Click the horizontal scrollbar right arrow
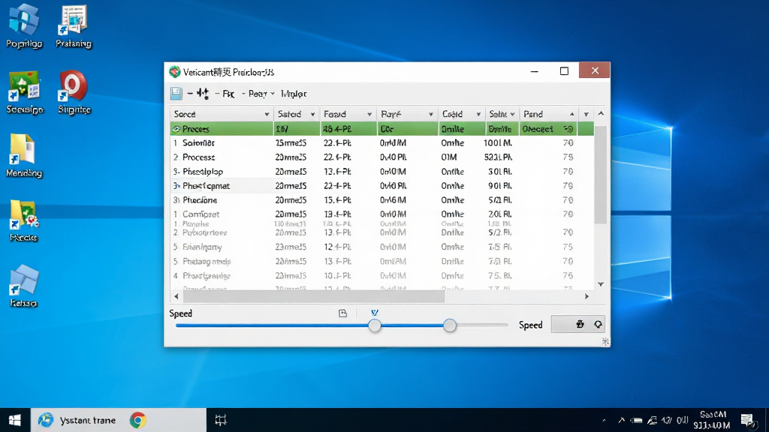This screenshot has width=769, height=432. (587, 296)
